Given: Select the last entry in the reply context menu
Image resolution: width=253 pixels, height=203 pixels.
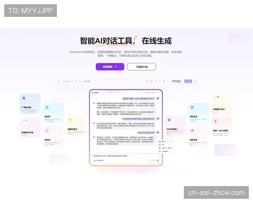Looking at the screenshot, I should tap(166, 151).
